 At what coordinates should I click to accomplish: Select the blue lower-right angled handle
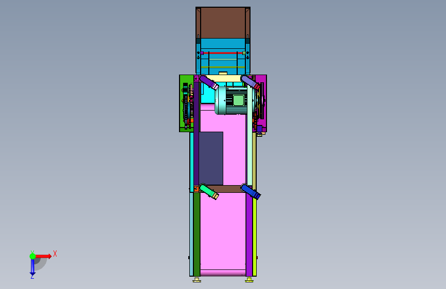tap(251, 191)
